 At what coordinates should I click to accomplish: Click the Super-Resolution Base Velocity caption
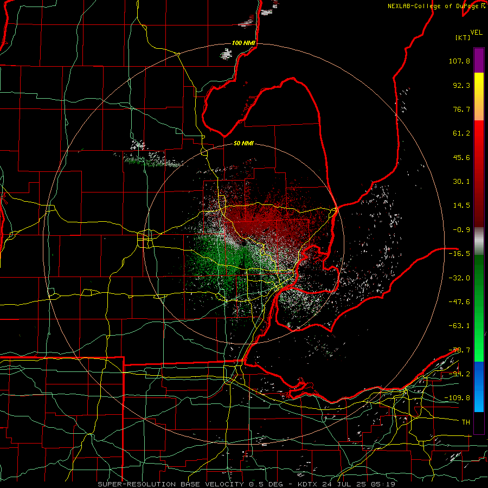(247, 484)
